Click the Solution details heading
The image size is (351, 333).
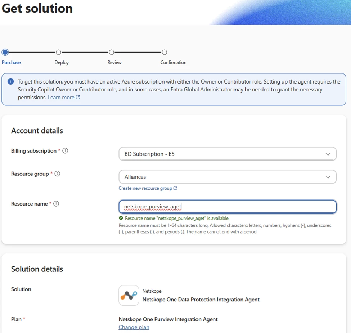[x=37, y=269]
